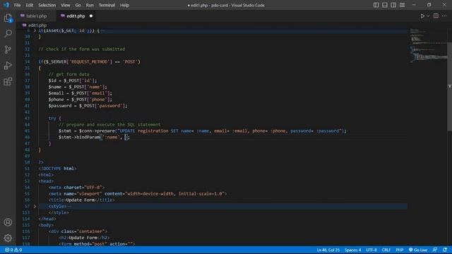Open the Run and Debug view

click(x=8, y=66)
